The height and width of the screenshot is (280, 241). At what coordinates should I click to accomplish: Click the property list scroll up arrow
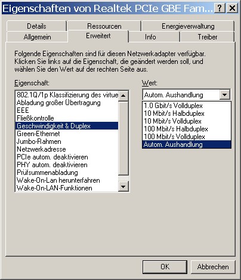(x=123, y=96)
